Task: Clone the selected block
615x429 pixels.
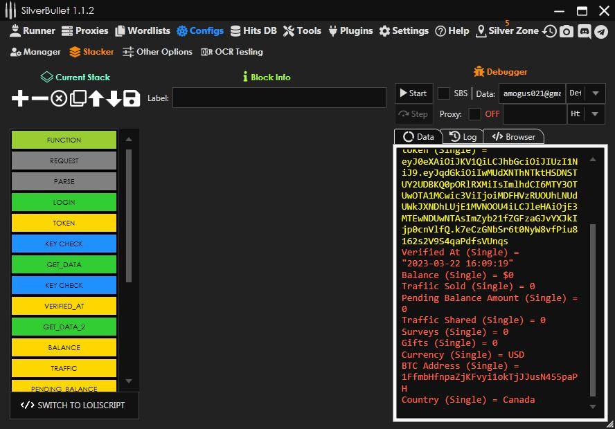Action: pyautogui.click(x=78, y=98)
